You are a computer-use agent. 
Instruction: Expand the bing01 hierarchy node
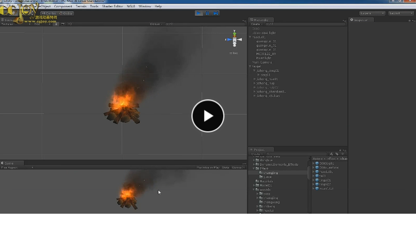pos(259,75)
